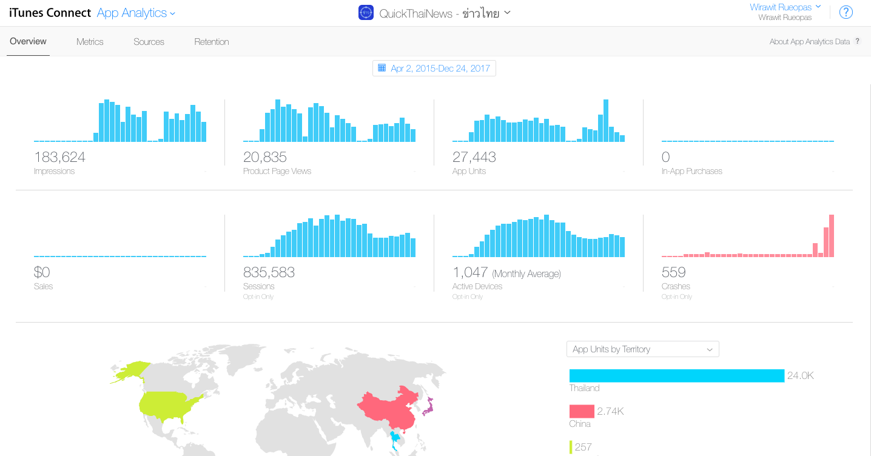Select the Overview tab
The image size is (871, 456).
tap(28, 41)
